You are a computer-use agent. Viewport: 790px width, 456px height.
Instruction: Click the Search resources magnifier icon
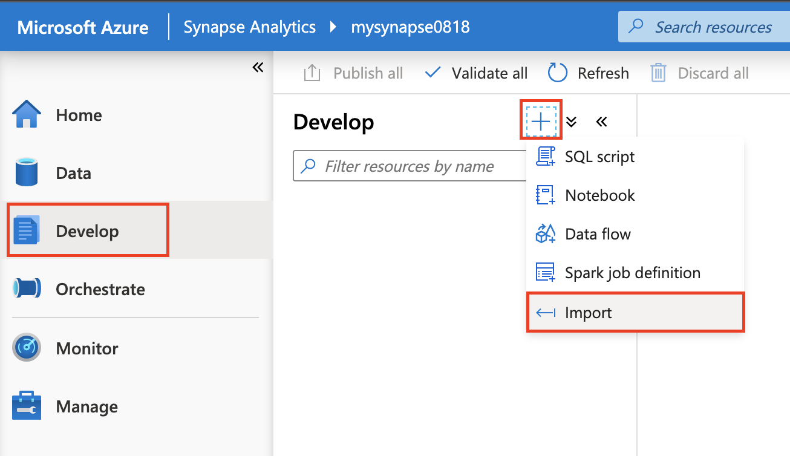636,27
